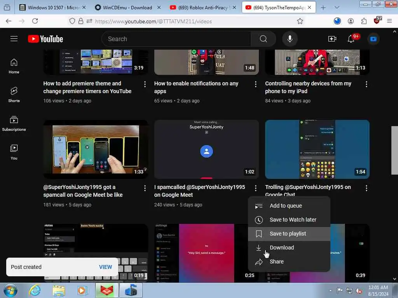Open the 1:54 Google Chat emoji thumbnail
The image size is (398, 298).
click(317, 149)
